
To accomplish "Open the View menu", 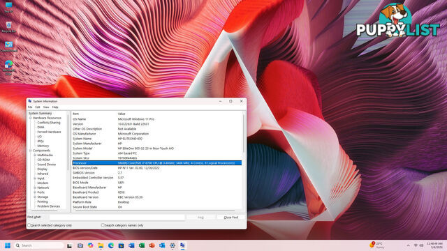I will [46, 107].
